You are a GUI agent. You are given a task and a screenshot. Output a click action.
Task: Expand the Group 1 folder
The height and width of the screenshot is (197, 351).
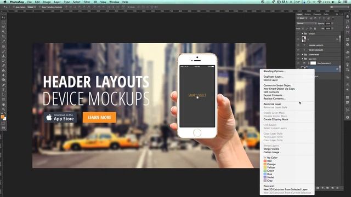tap(302, 34)
